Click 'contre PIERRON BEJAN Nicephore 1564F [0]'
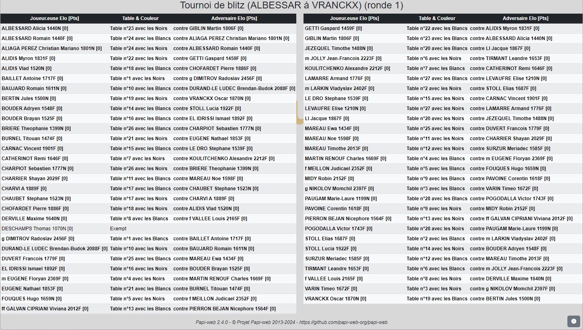This screenshot has height=330, width=583. pos(225,309)
